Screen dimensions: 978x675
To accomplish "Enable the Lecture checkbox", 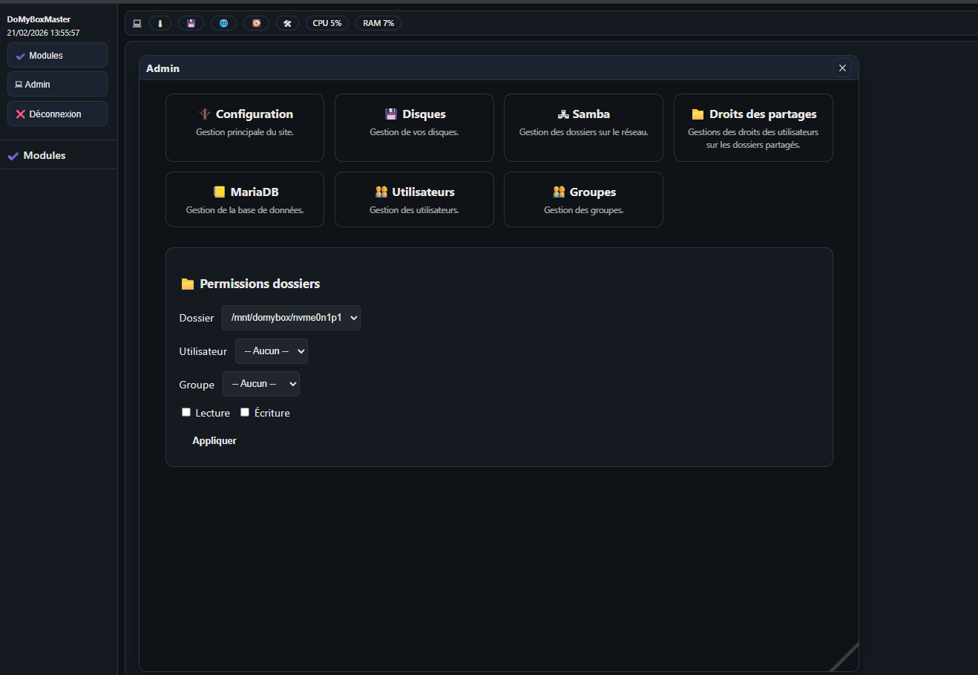I will pos(186,412).
